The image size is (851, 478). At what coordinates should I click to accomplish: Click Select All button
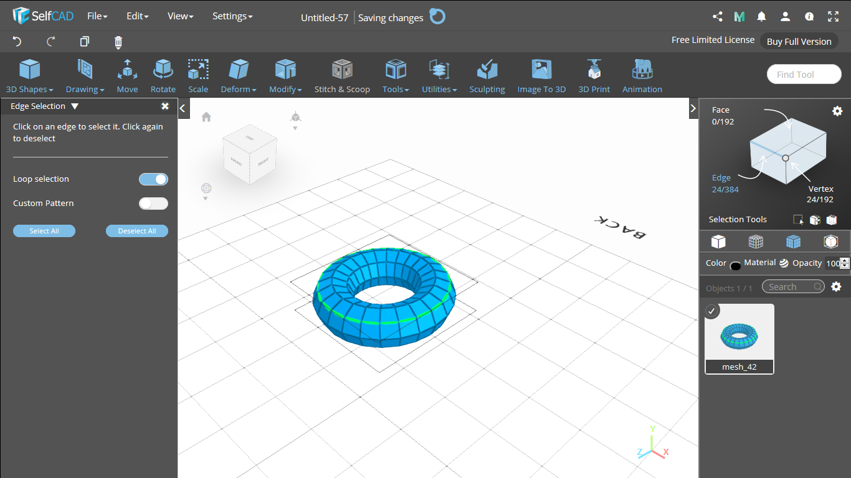coord(44,231)
